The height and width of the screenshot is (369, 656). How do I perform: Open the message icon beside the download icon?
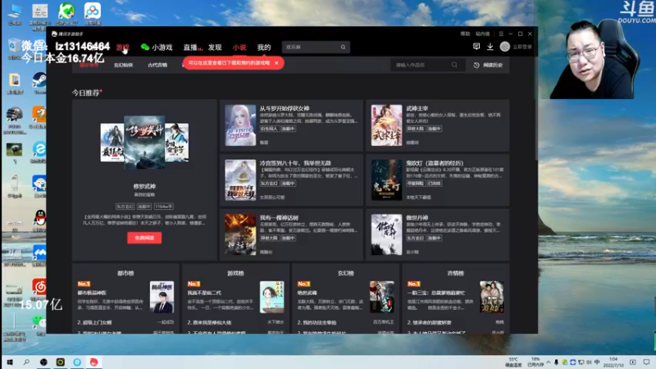(476, 47)
